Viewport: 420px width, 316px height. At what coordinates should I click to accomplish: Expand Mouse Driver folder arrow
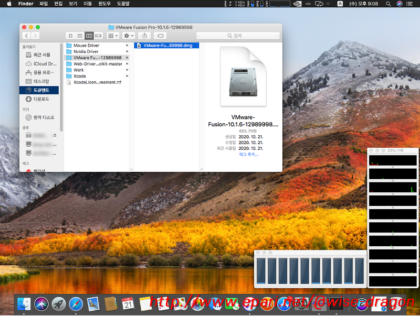point(127,46)
